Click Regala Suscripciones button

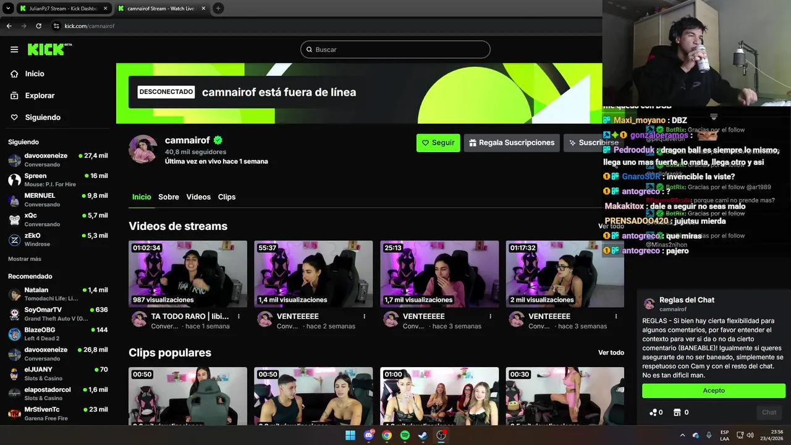[512, 143]
